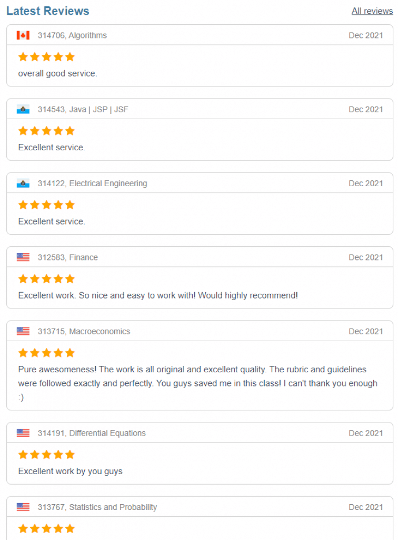Click the US flag on the Statistics review
Image resolution: width=398 pixels, height=540 pixels.
pyautogui.click(x=22, y=507)
